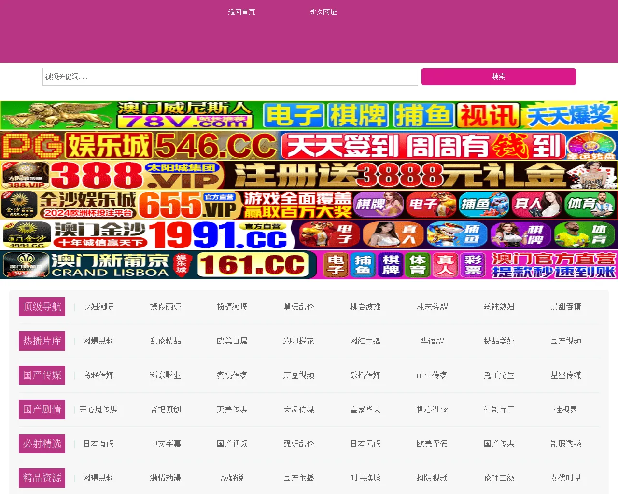Select the 热播片库 category label
This screenshot has width=618, height=494.
(42, 341)
